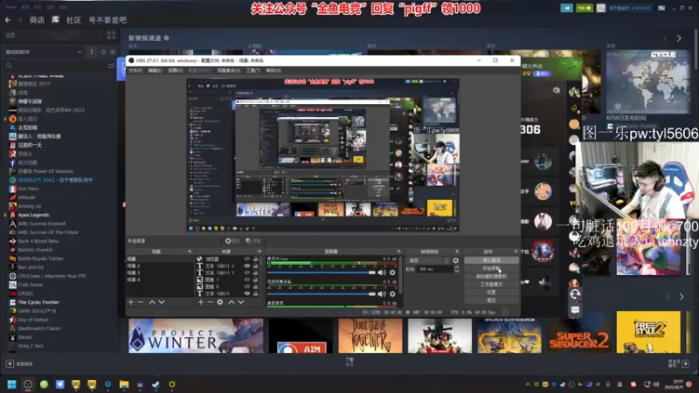This screenshot has width=699, height=393.
Task: Open the 游戏和软件 filter dropdown
Action: click(43, 52)
